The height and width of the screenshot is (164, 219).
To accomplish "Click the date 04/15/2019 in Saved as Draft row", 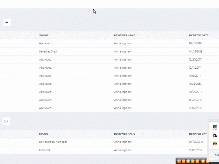I will [196, 52].
